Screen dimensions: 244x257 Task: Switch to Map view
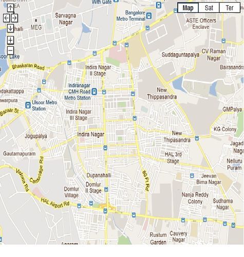[x=188, y=8]
